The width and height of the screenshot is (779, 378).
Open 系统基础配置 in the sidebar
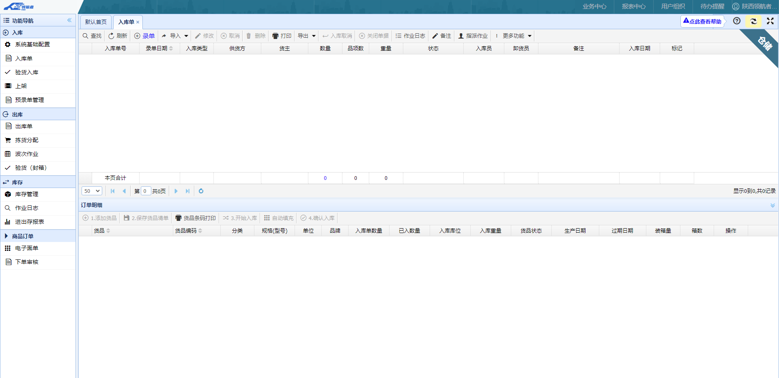click(38, 45)
